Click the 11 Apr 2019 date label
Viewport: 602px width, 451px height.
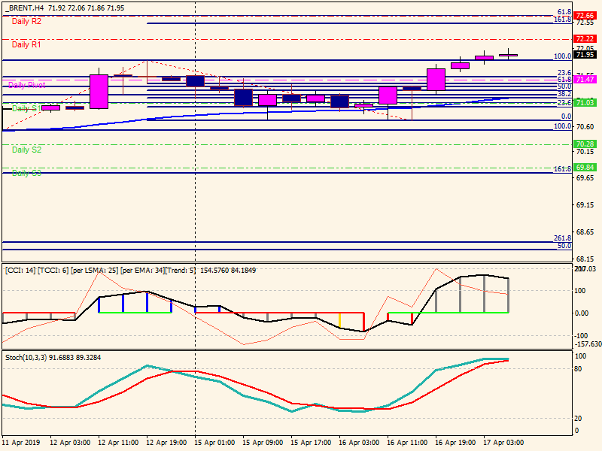pos(22,443)
